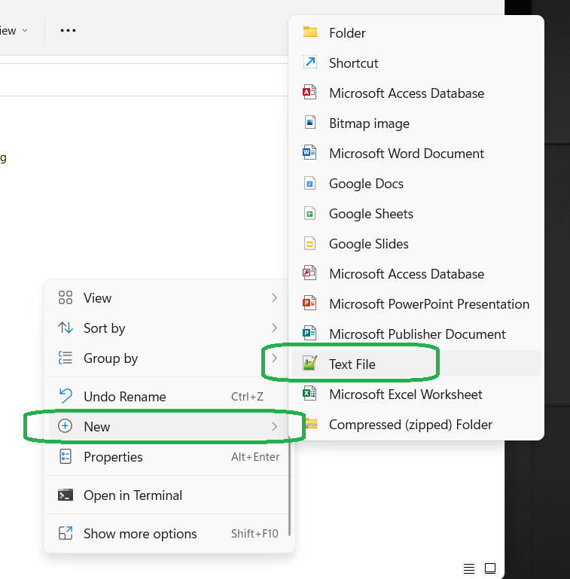
Task: Click the Folder icon in New submenu
Action: tap(310, 32)
